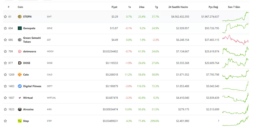Click the Digital Fitness logo icon
Viewport: 258px width, 130px height.
20,86
